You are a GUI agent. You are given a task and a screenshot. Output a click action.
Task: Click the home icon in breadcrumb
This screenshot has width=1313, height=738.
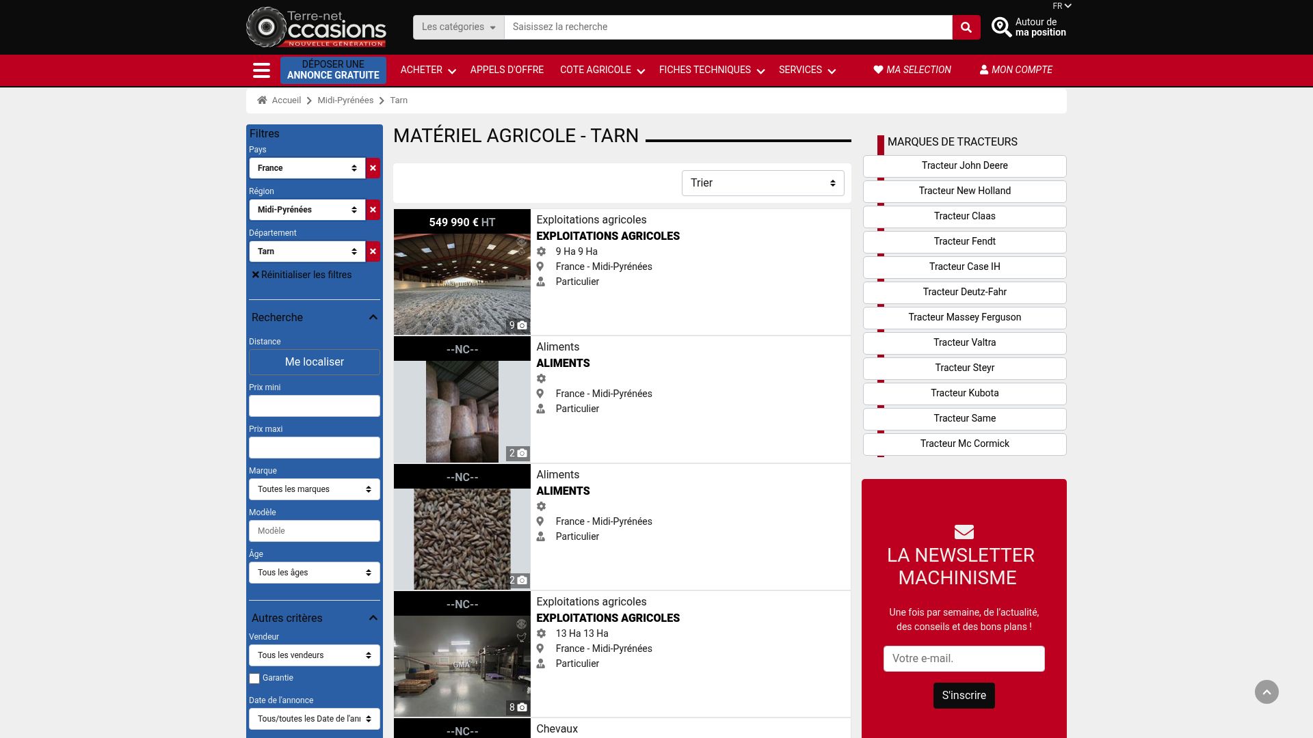262,100
